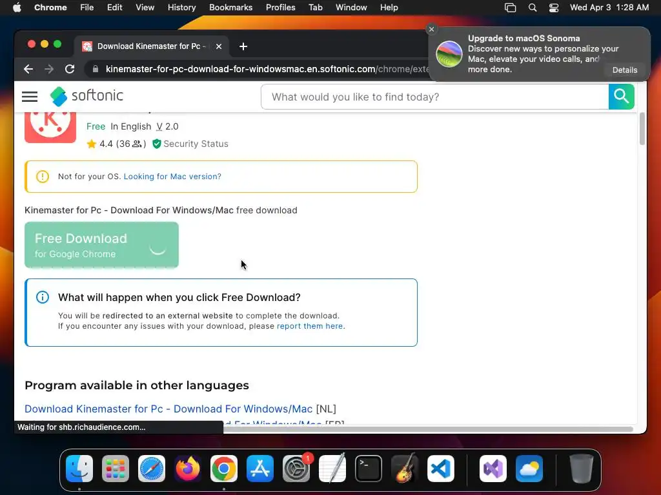Click the vertical page scrollbar thumb
661x495 pixels.
point(642,129)
